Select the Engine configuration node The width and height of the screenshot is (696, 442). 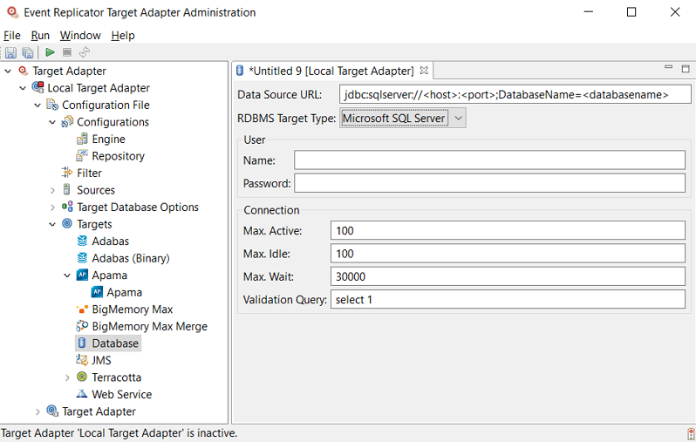pyautogui.click(x=108, y=139)
